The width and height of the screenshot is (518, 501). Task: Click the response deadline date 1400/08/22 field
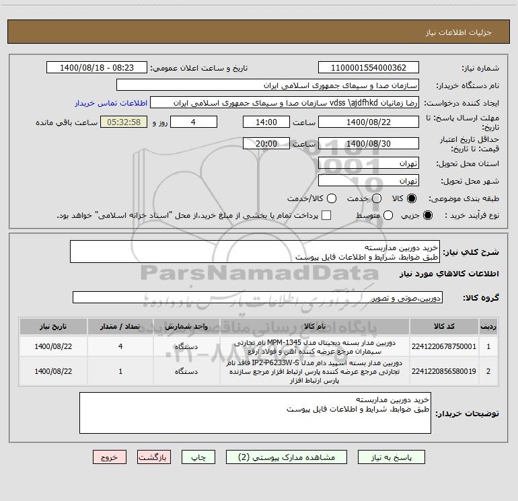[x=369, y=122]
